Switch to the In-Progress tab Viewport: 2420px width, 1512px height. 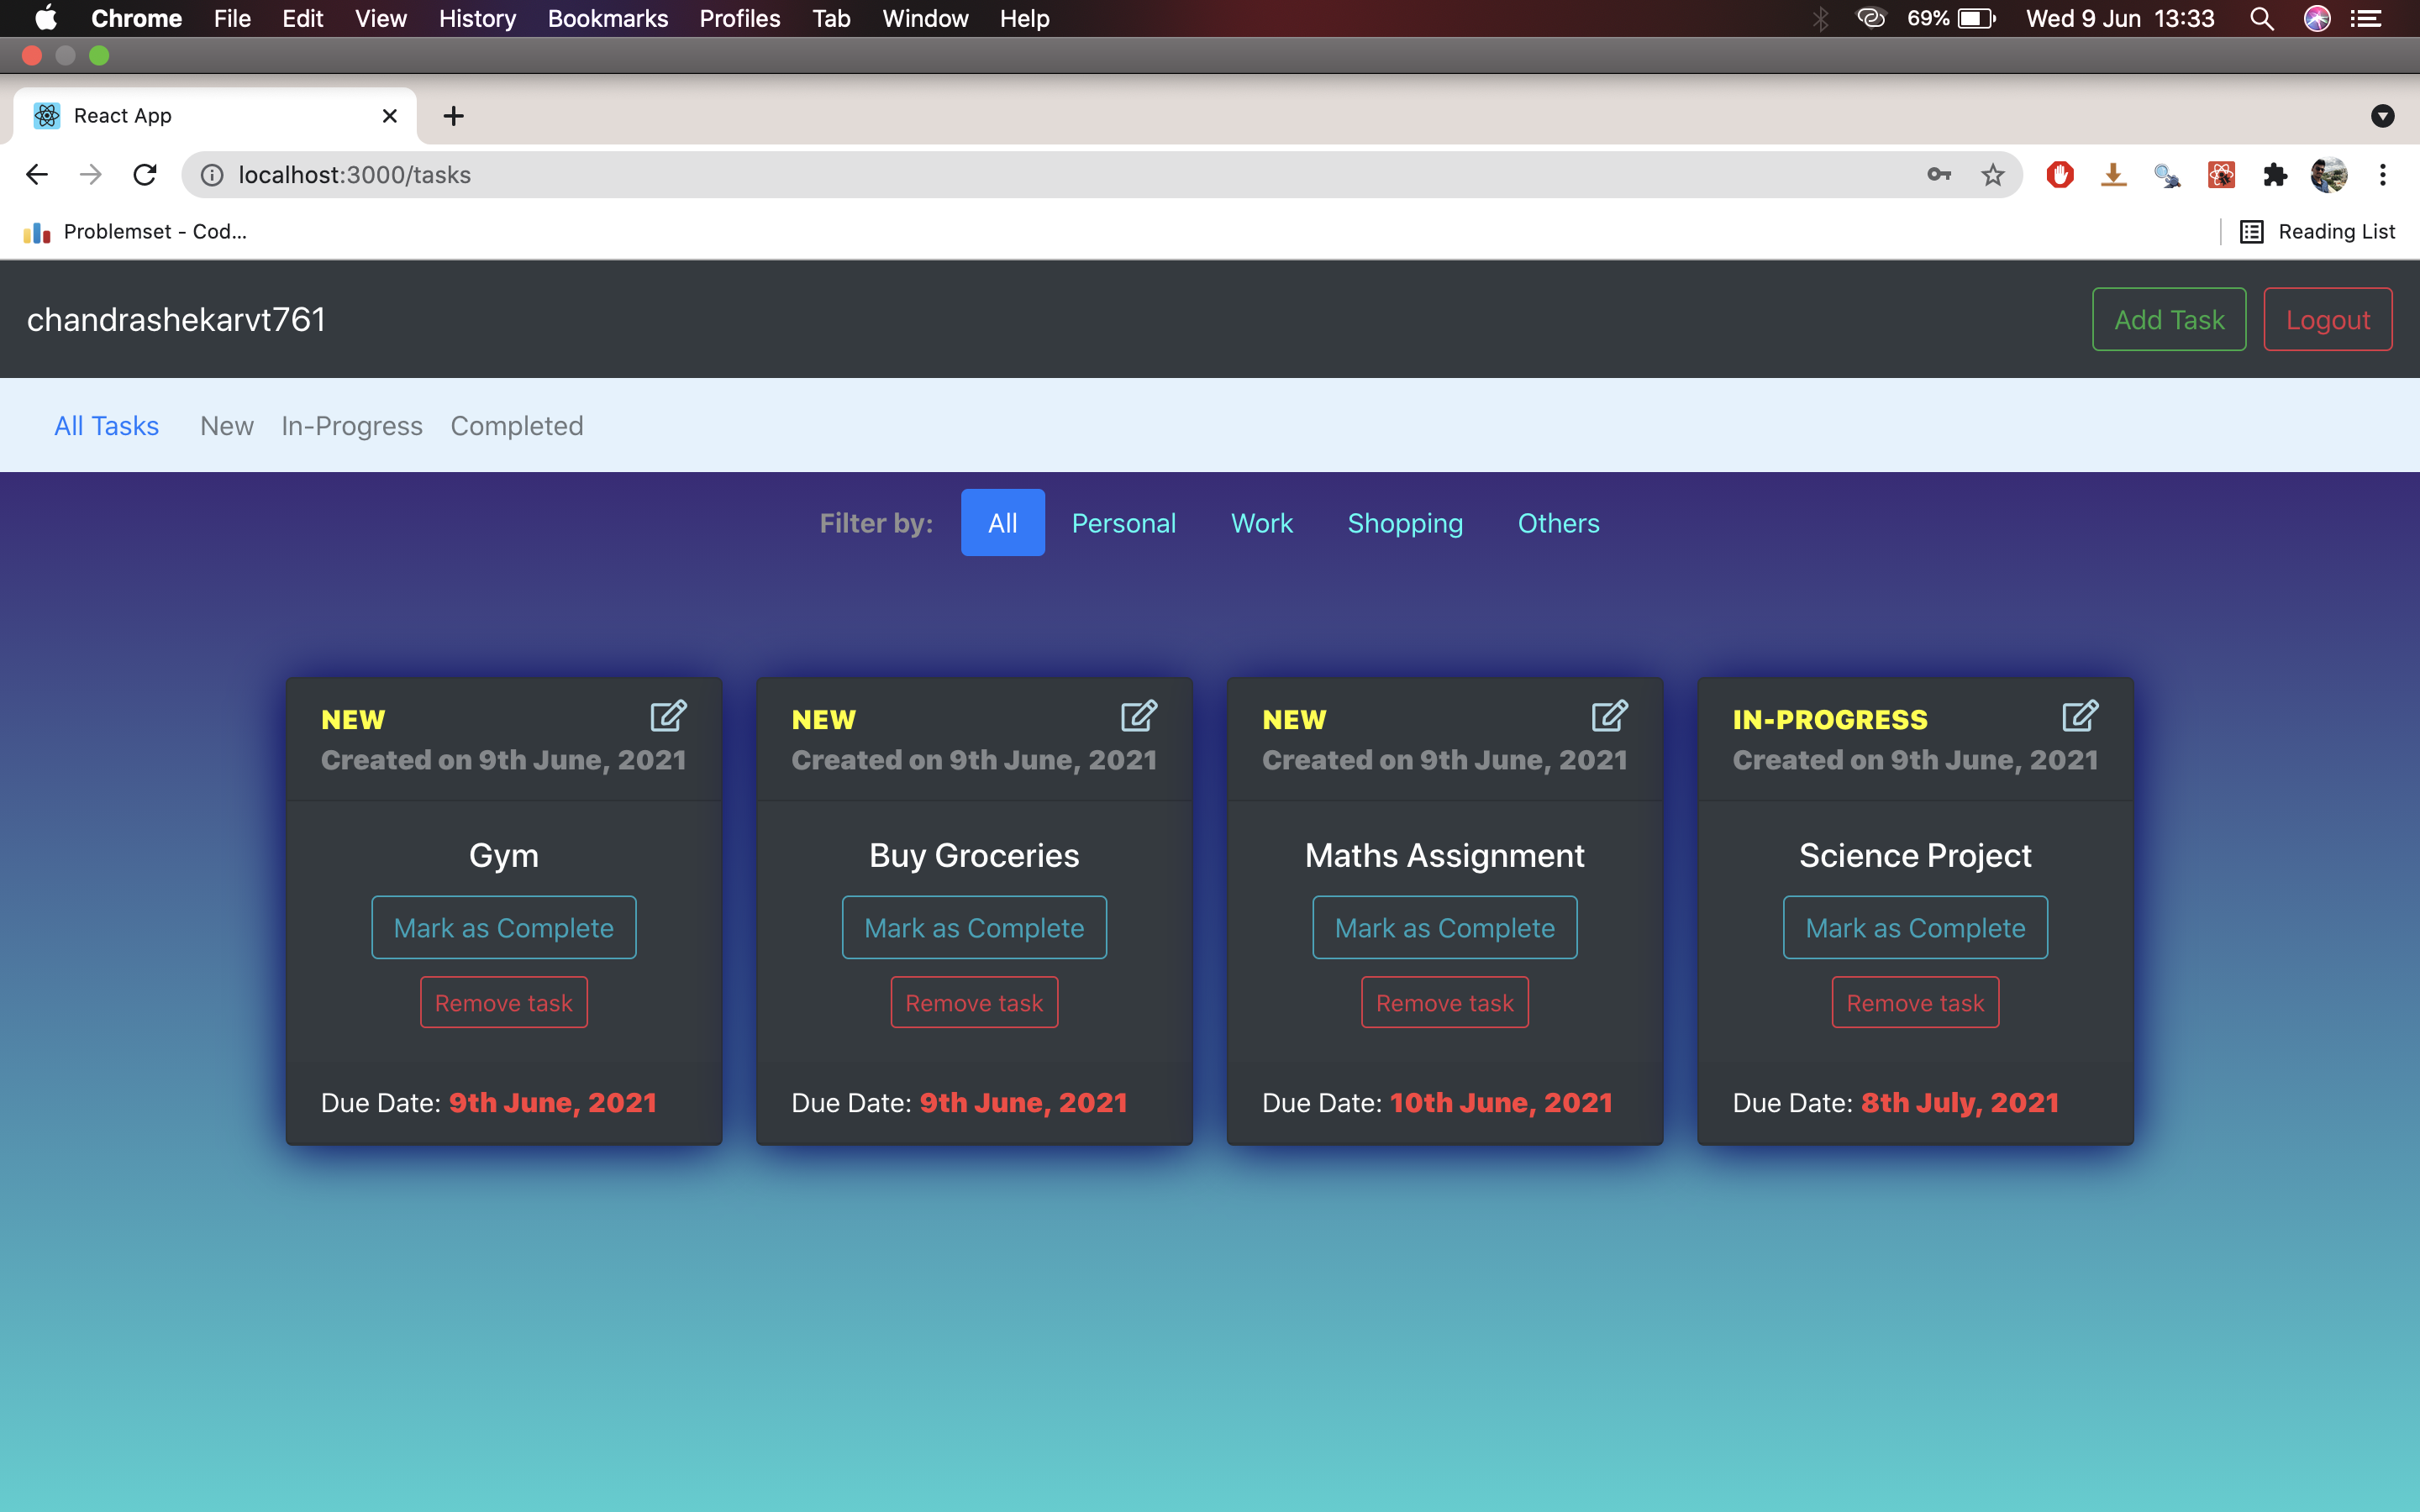point(352,426)
